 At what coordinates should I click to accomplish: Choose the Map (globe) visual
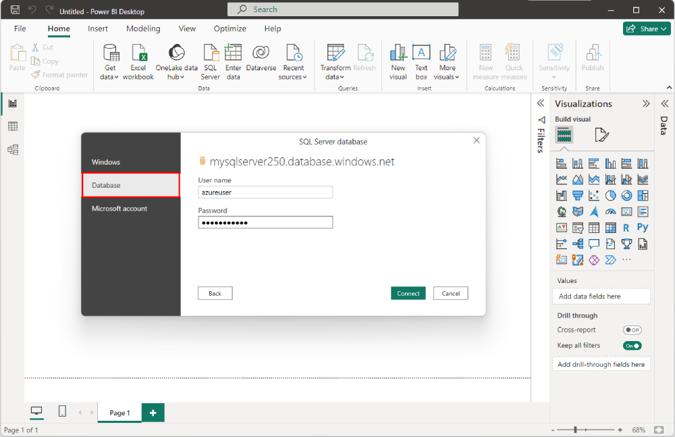pyautogui.click(x=562, y=211)
